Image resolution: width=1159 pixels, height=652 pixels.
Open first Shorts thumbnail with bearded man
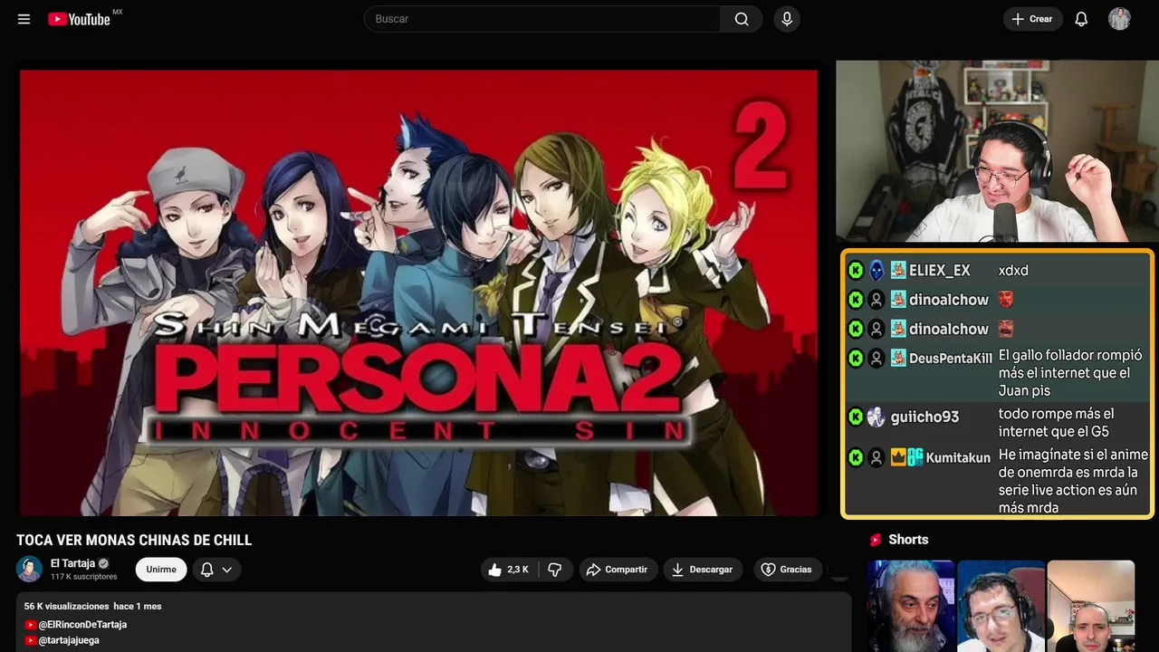(911, 606)
